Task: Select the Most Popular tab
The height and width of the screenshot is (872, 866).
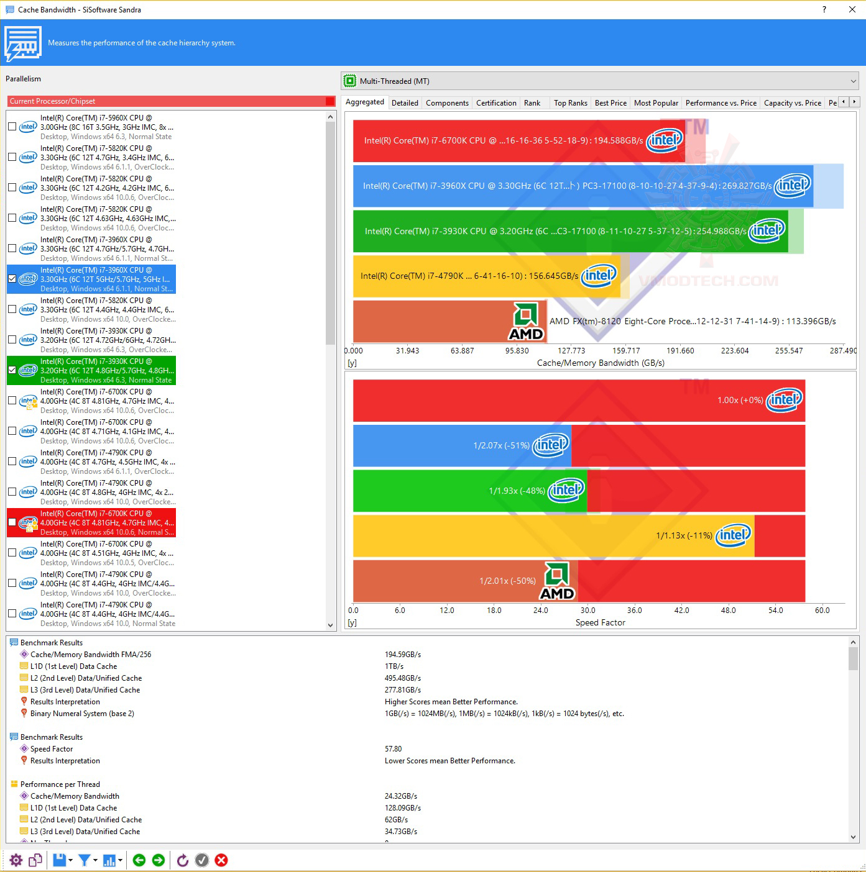Action: (x=656, y=103)
